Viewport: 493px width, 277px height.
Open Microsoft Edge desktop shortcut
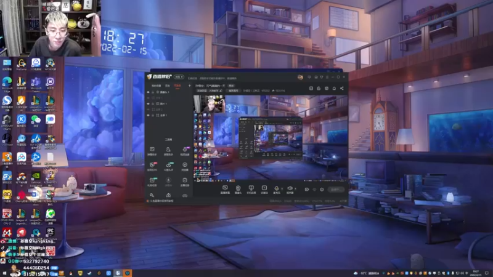click(7, 84)
